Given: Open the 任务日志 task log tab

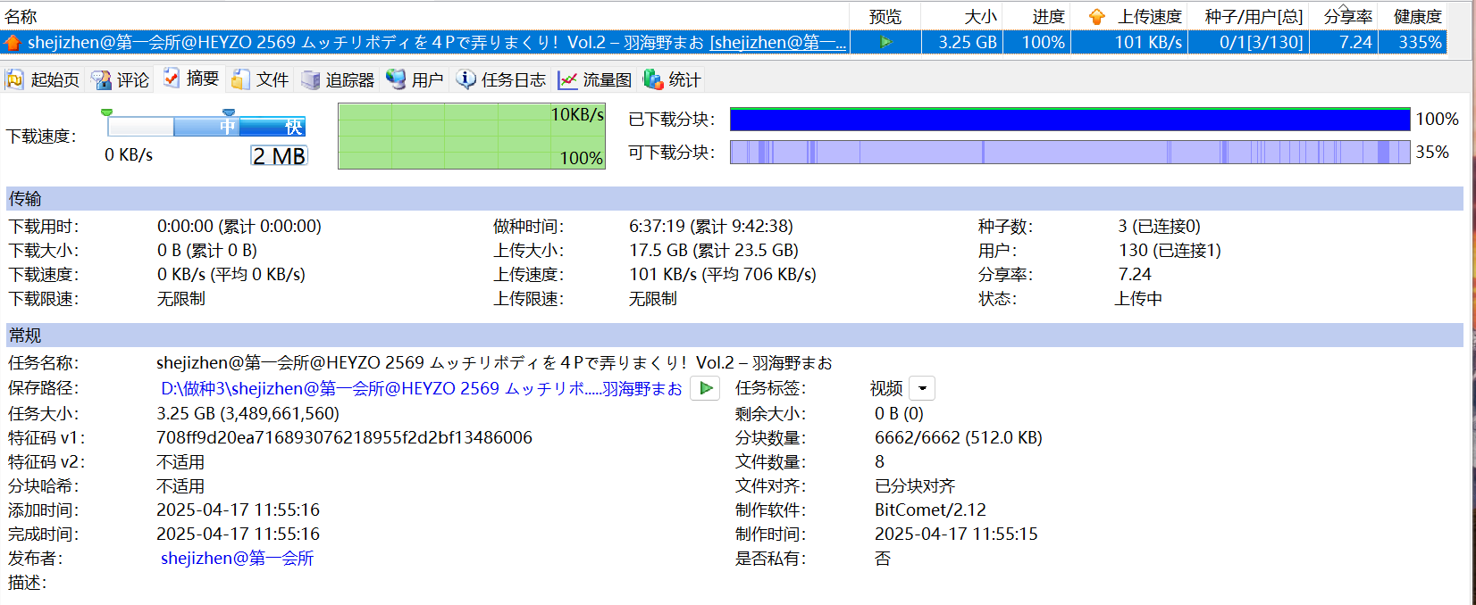Looking at the screenshot, I should (x=500, y=79).
